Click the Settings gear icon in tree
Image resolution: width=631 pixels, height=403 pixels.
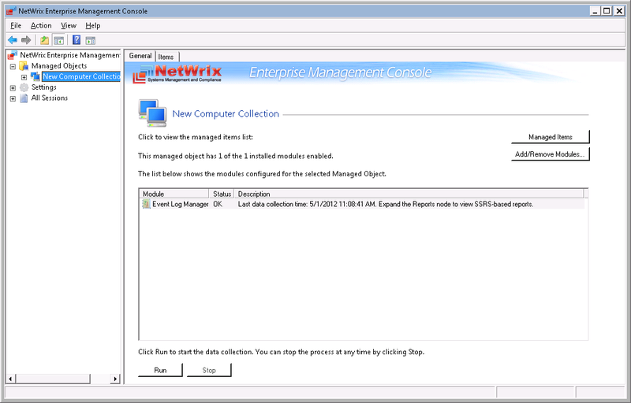pos(24,87)
